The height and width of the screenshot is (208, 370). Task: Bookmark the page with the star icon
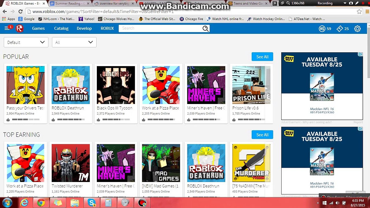click(x=359, y=12)
